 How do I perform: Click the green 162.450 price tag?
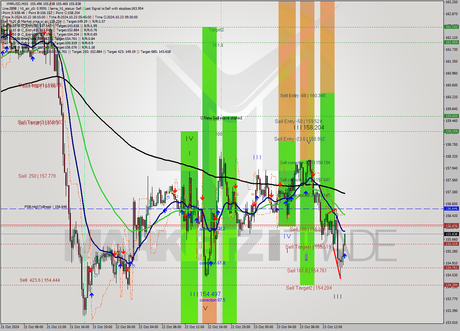coord(451,27)
